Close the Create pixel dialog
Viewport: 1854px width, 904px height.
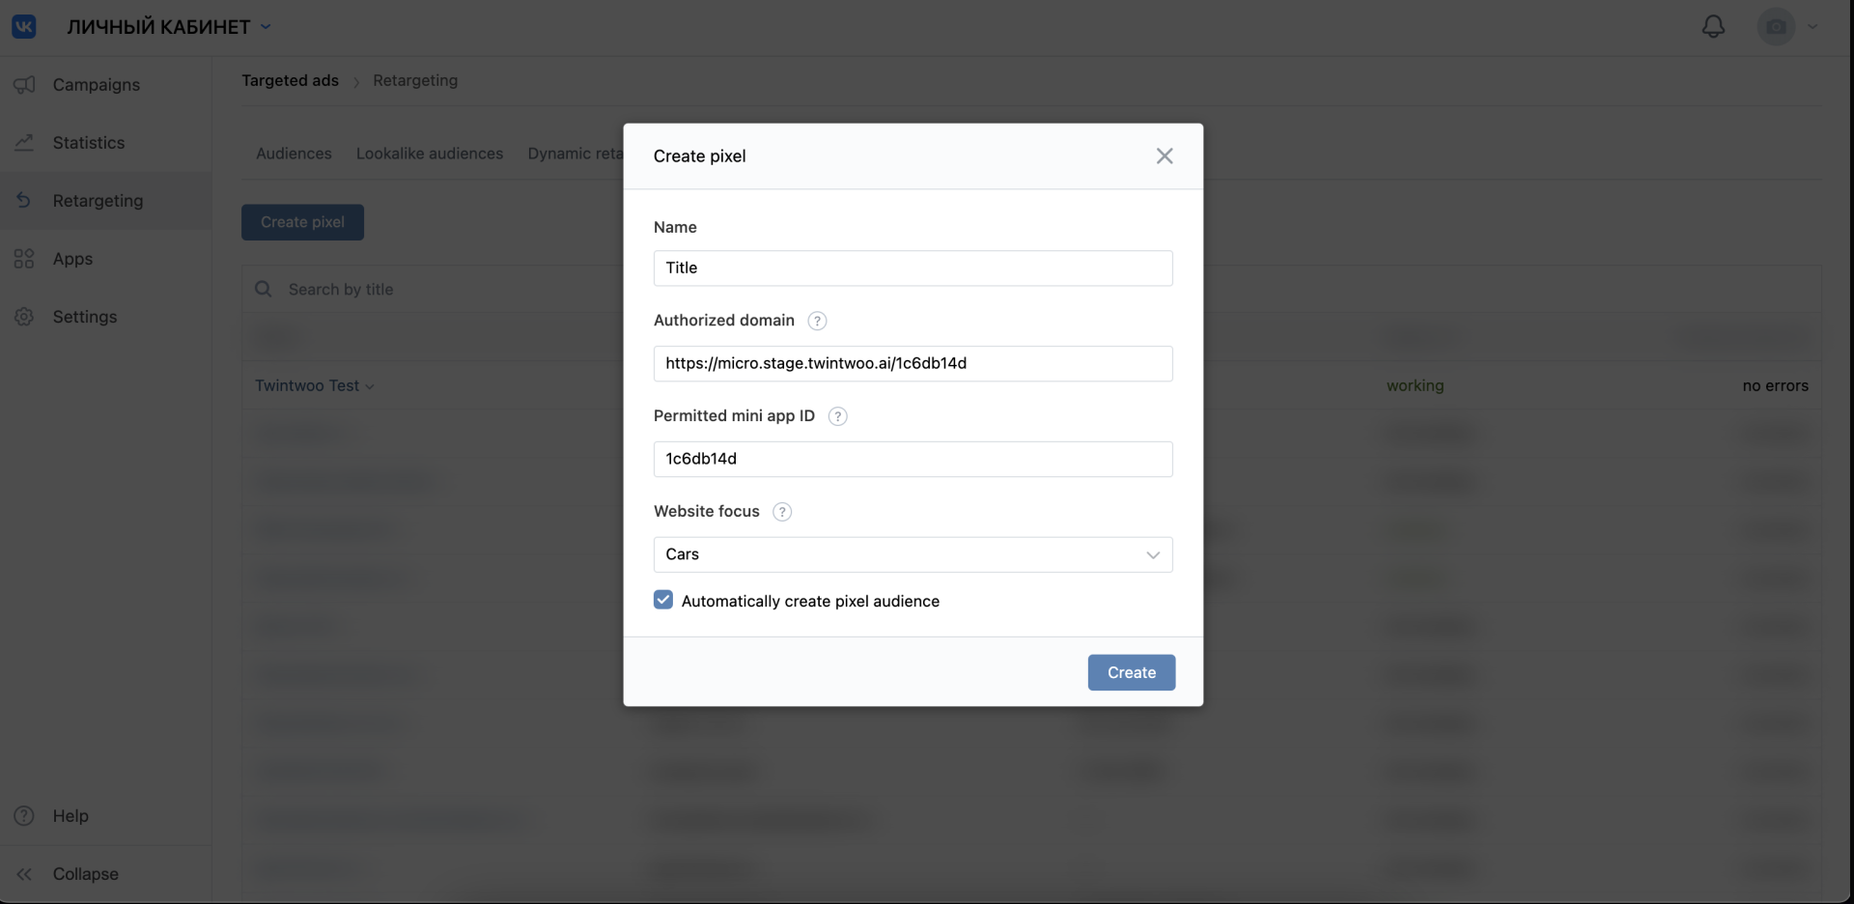point(1165,156)
